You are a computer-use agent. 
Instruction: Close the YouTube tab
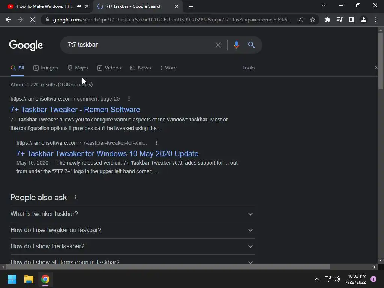(x=87, y=6)
